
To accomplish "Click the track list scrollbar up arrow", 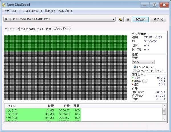I will [x=164, y=106].
